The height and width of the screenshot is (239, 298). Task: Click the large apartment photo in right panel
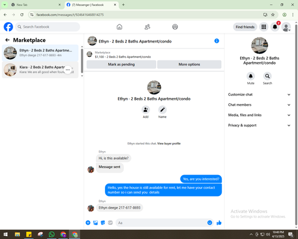pyautogui.click(x=259, y=45)
